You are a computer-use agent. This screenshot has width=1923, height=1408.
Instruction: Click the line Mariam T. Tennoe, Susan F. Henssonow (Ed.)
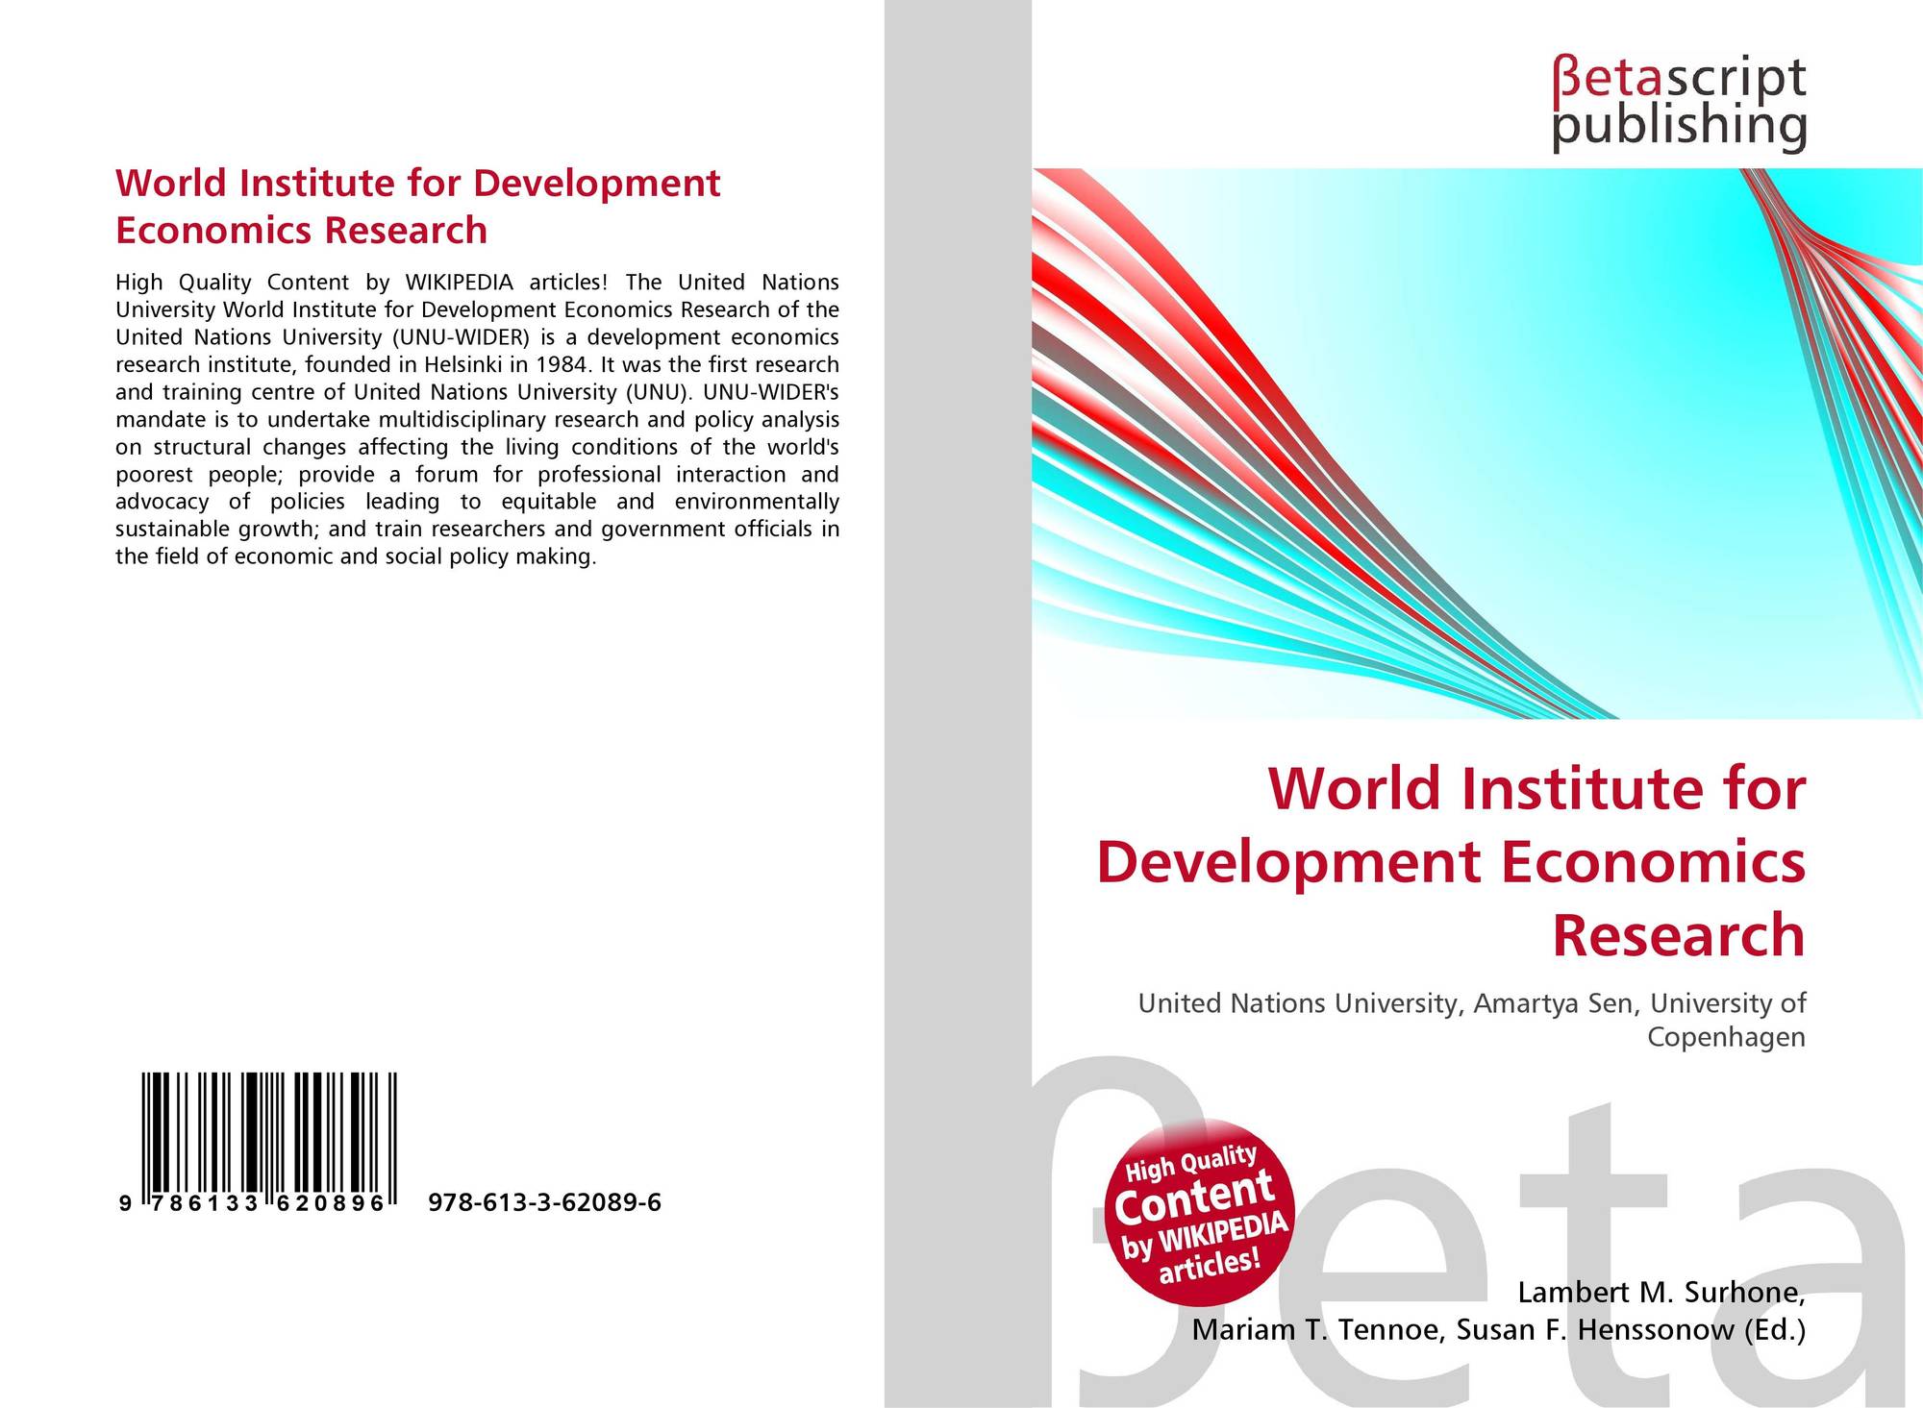tap(1499, 1330)
